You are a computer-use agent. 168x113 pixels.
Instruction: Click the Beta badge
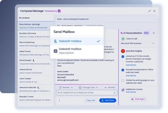point(146,33)
